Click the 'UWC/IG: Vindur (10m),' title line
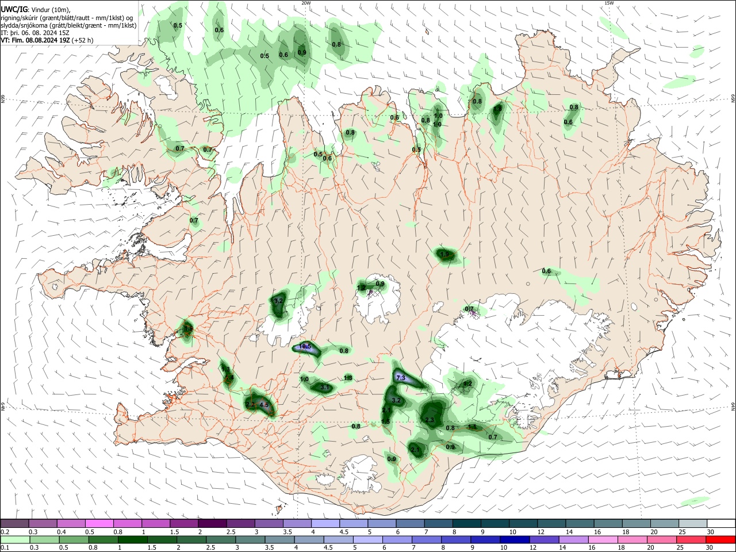Image resolution: width=736 pixels, height=552 pixels. 36,9
